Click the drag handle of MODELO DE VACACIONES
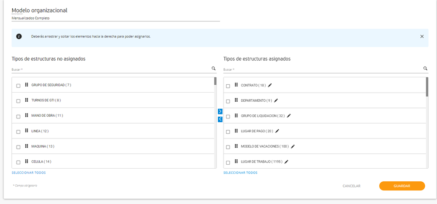This screenshot has width=437, height=204. pos(236,146)
